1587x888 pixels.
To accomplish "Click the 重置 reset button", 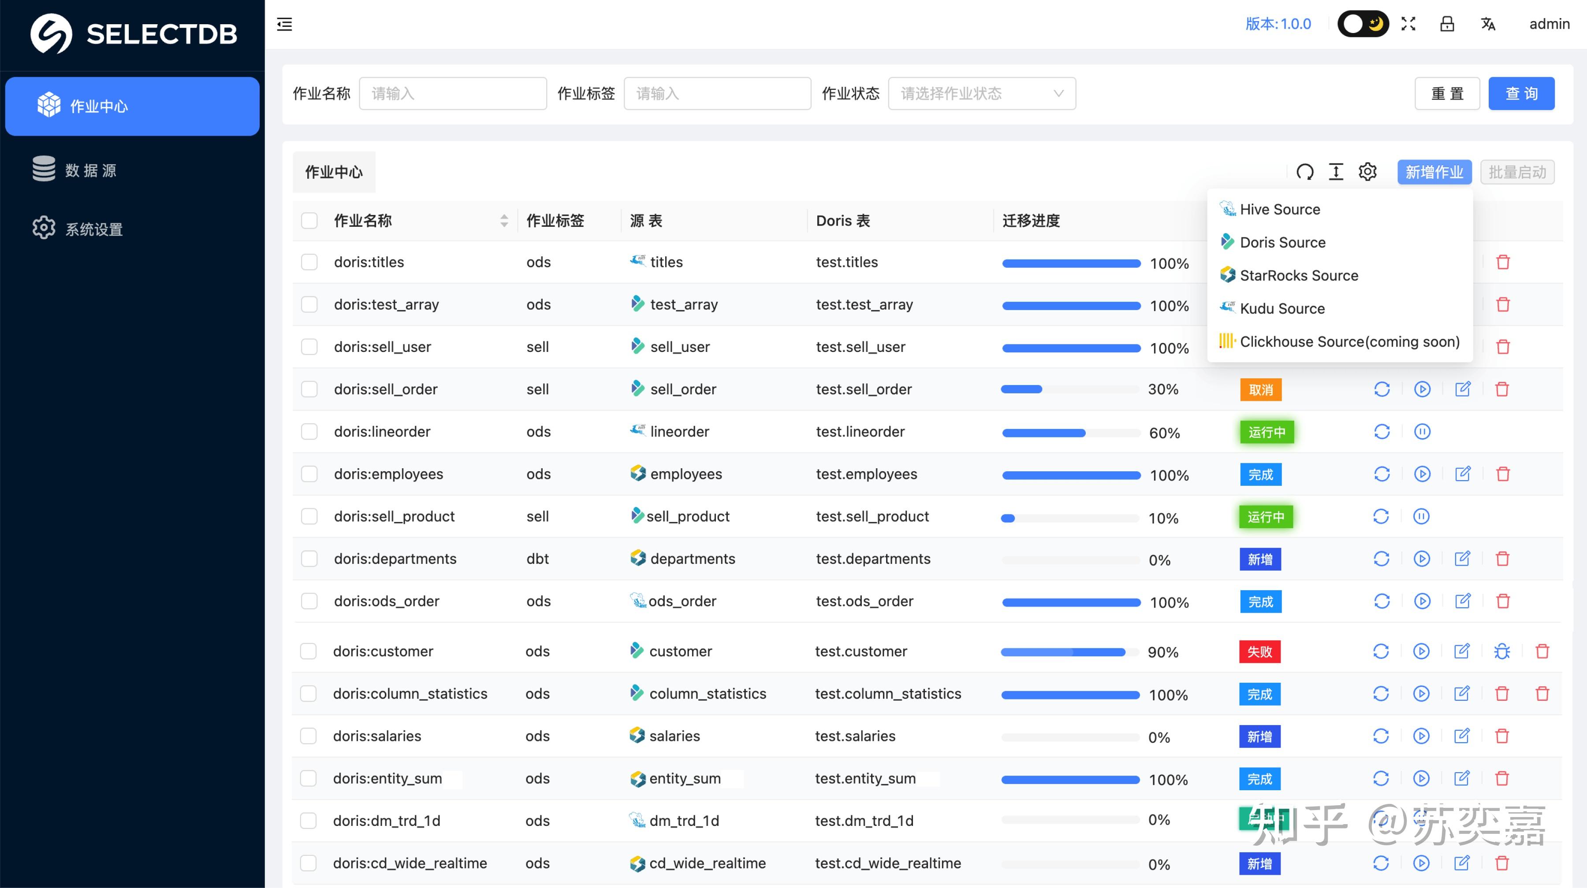I will (x=1447, y=93).
